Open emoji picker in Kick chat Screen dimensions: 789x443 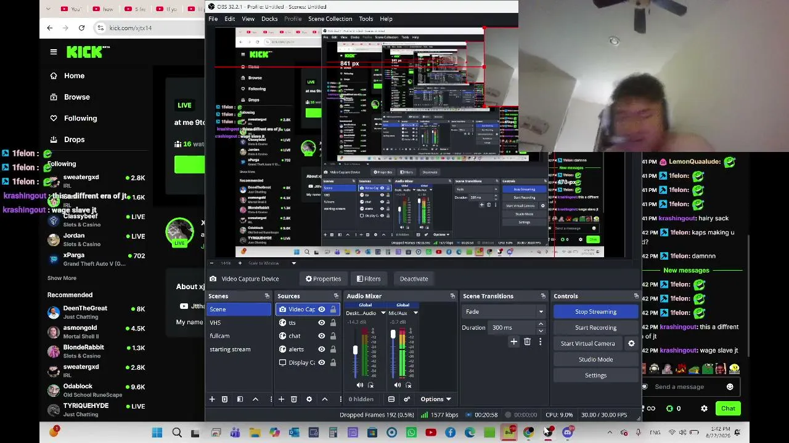(x=730, y=387)
